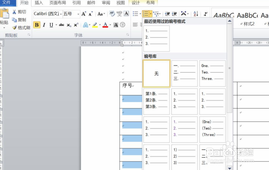Click the Bullets list icon
269x170 pixels.
point(135,14)
